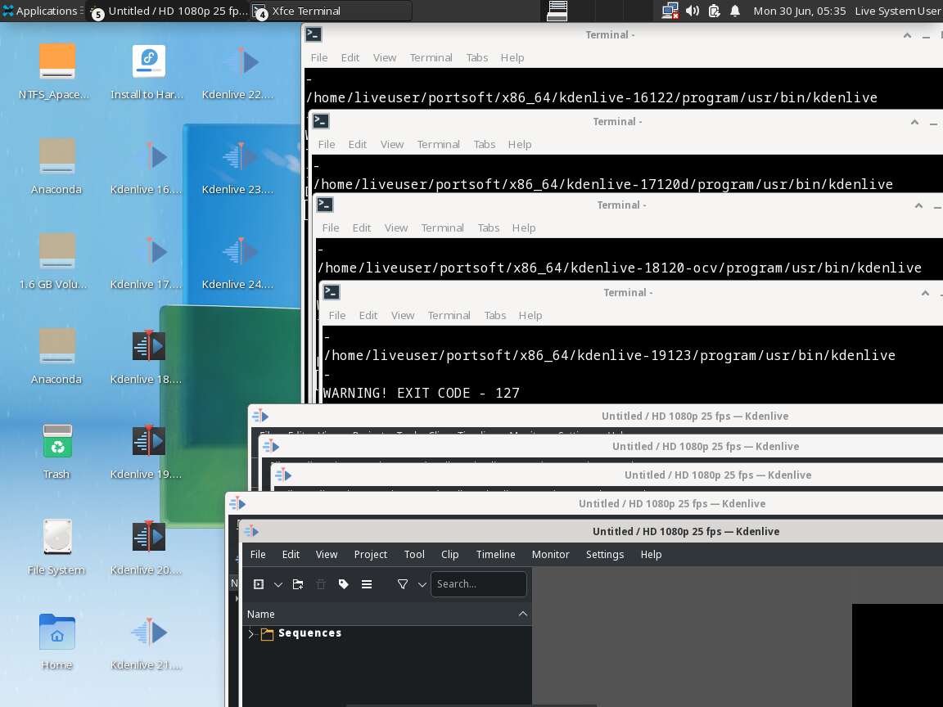Switch to Xfce Terminal group in the taskbar
Viewport: 943px width, 707px height.
331,11
